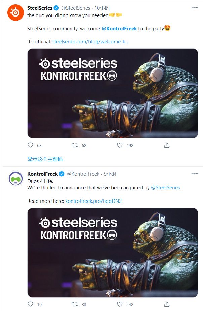The width and height of the screenshot is (203, 311).
Task: Reply to the SteelSeries tweet
Action: point(31,145)
